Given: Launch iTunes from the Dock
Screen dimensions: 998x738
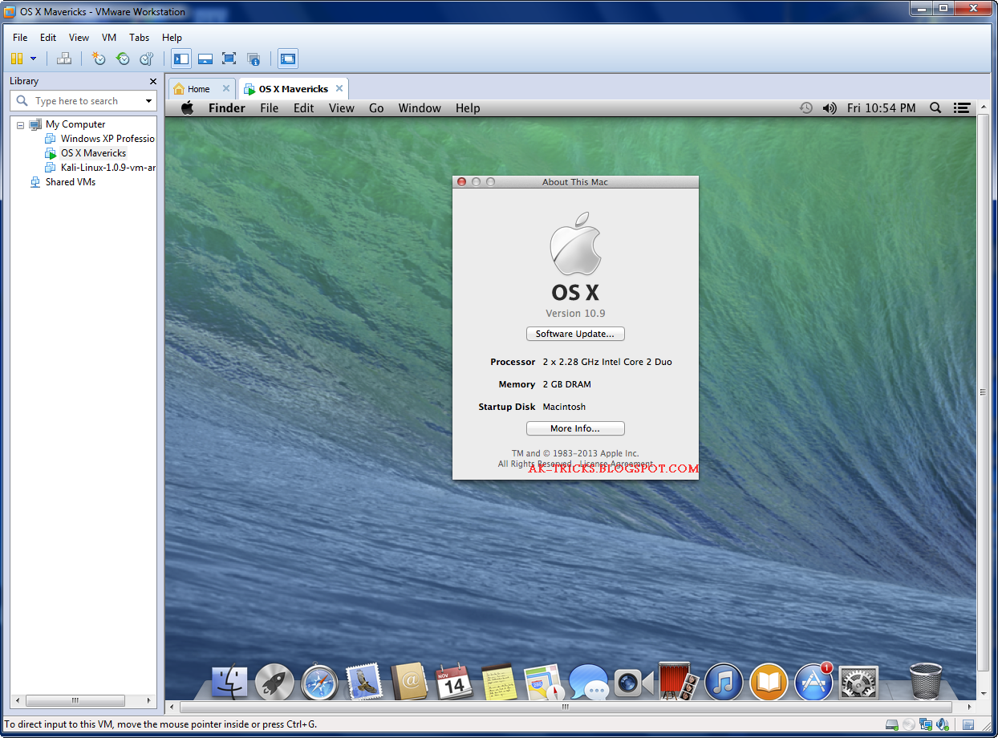Looking at the screenshot, I should point(724,682).
